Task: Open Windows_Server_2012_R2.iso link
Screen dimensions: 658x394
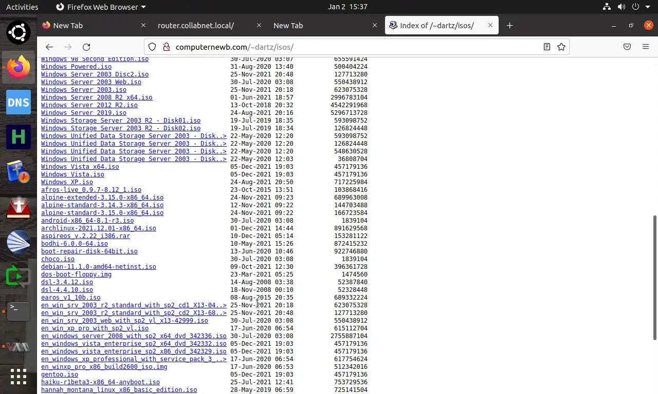Action: (x=89, y=105)
